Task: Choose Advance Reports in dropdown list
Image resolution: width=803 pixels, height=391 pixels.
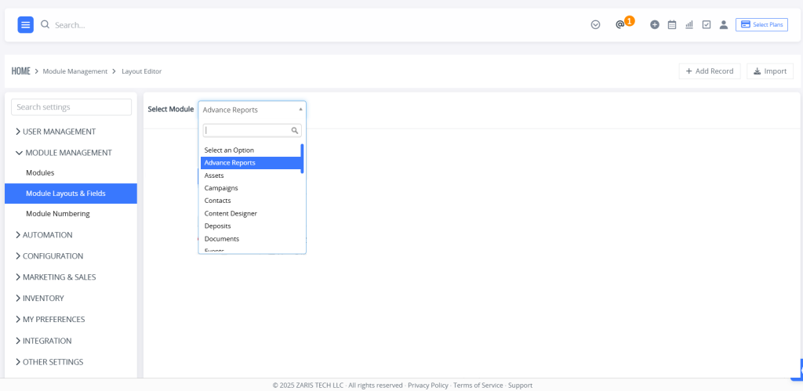Action: click(251, 163)
